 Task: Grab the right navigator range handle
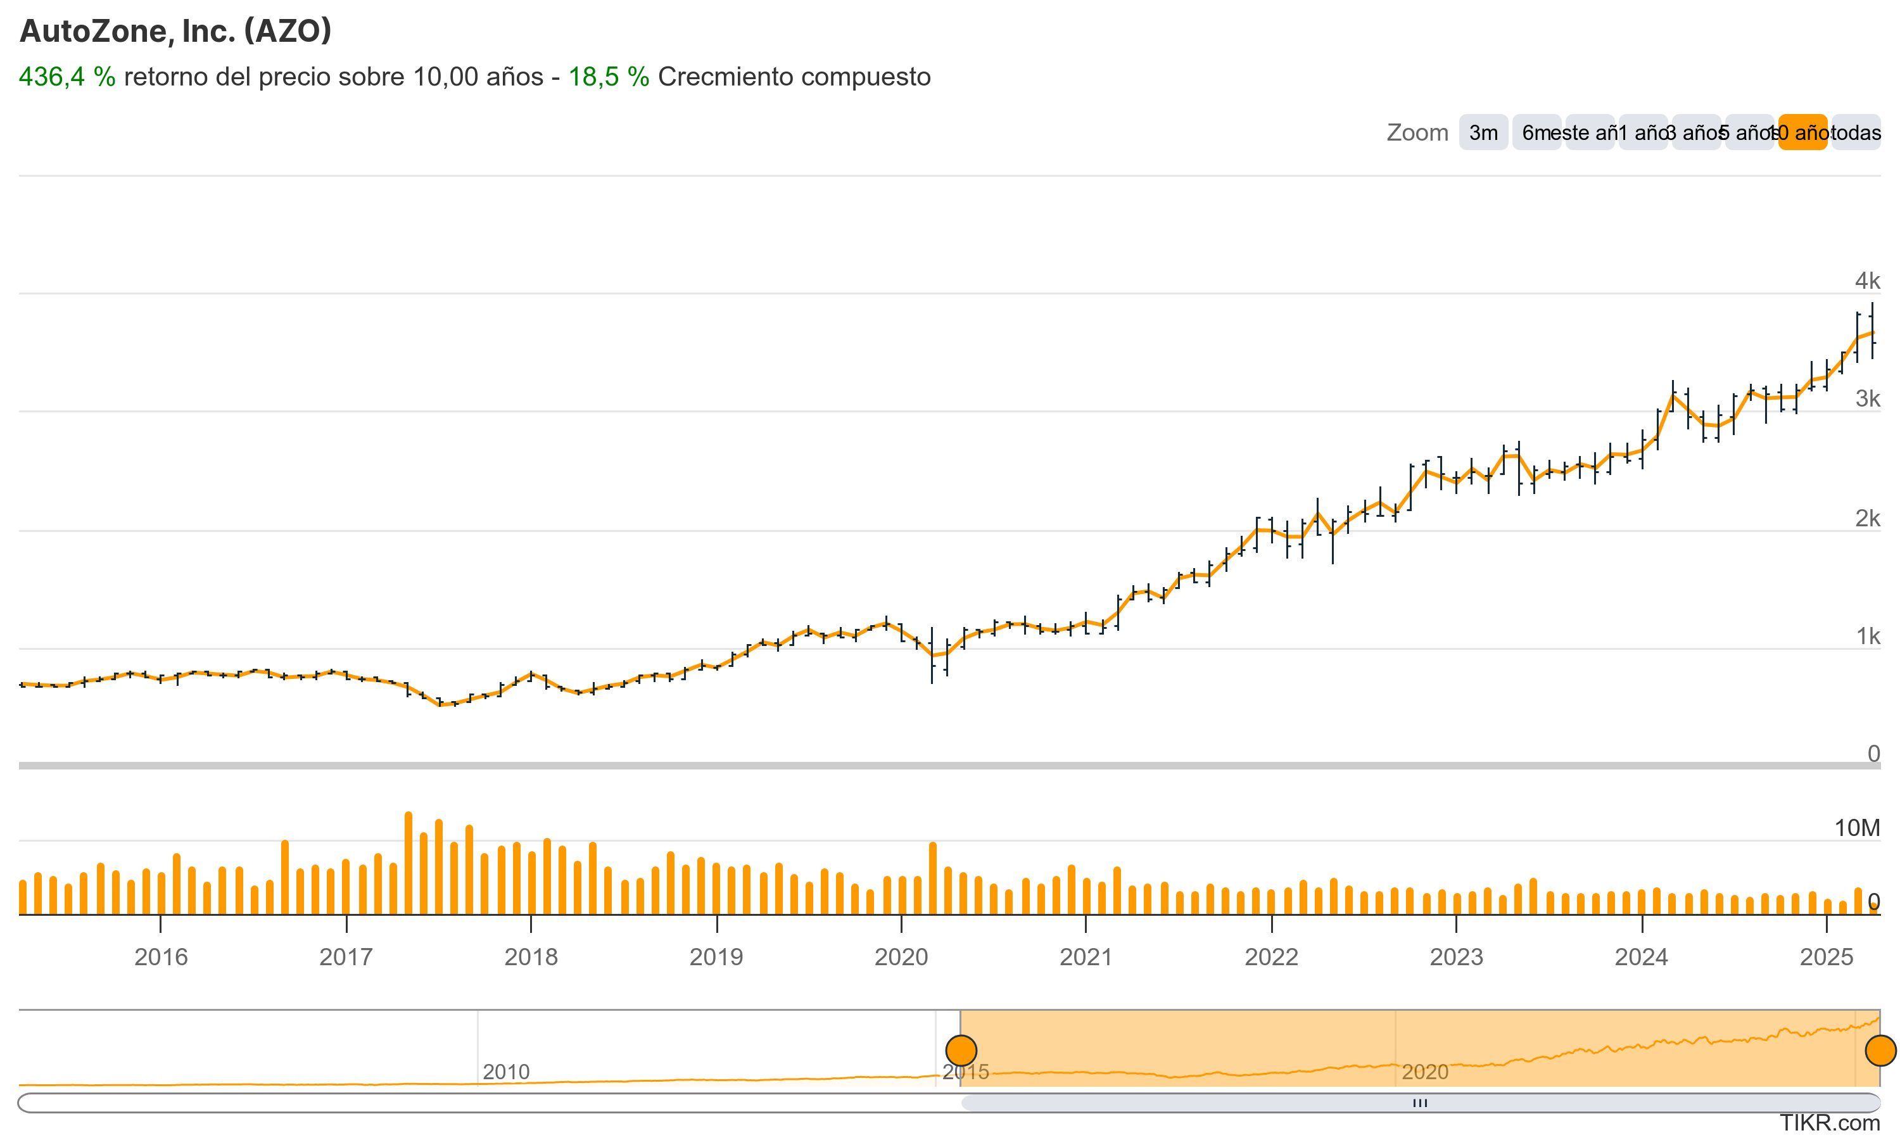(1881, 1050)
